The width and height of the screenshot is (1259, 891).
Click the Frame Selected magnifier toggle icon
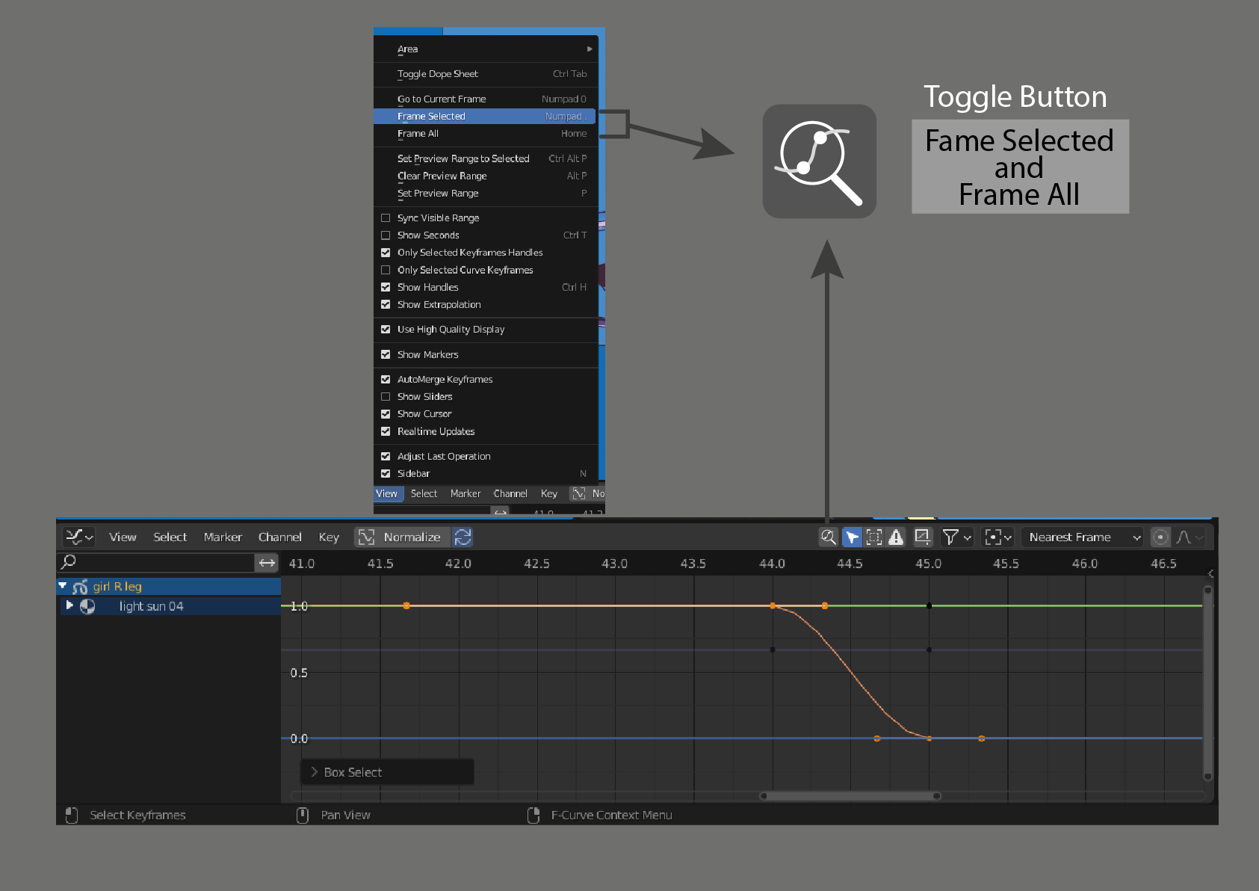[x=828, y=537]
